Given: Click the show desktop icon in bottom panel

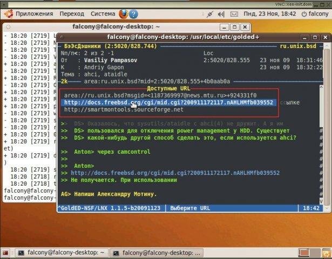Looking at the screenshot, I should click(x=5, y=253).
